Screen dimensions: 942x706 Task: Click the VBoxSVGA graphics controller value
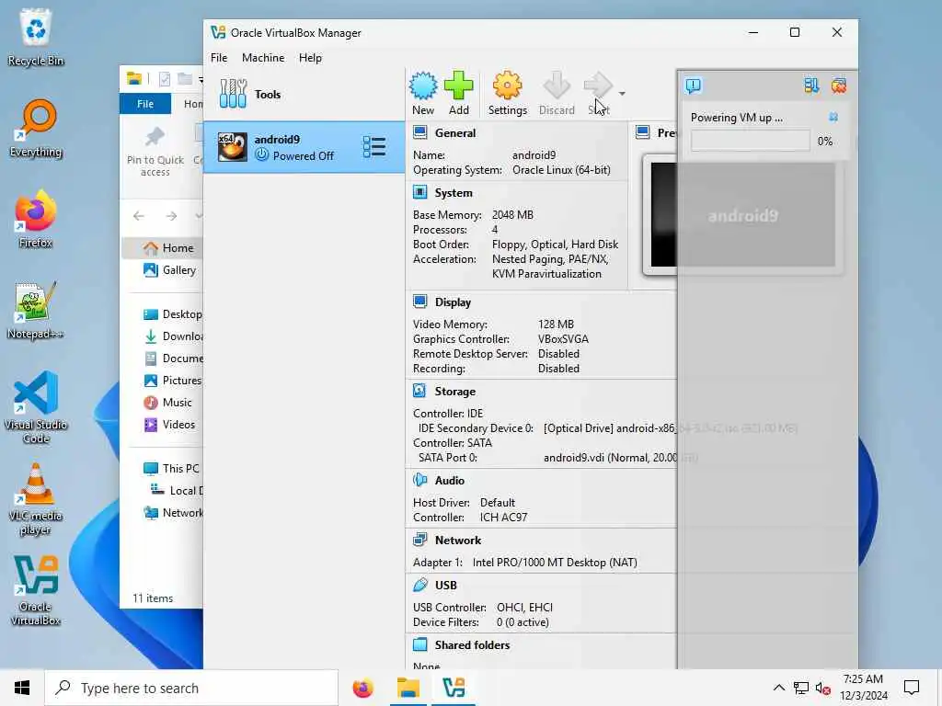pos(563,339)
